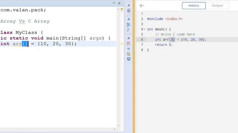The image size is (238, 133).
Task: Restore the bottom trim stack view group
Action: coord(129,38)
